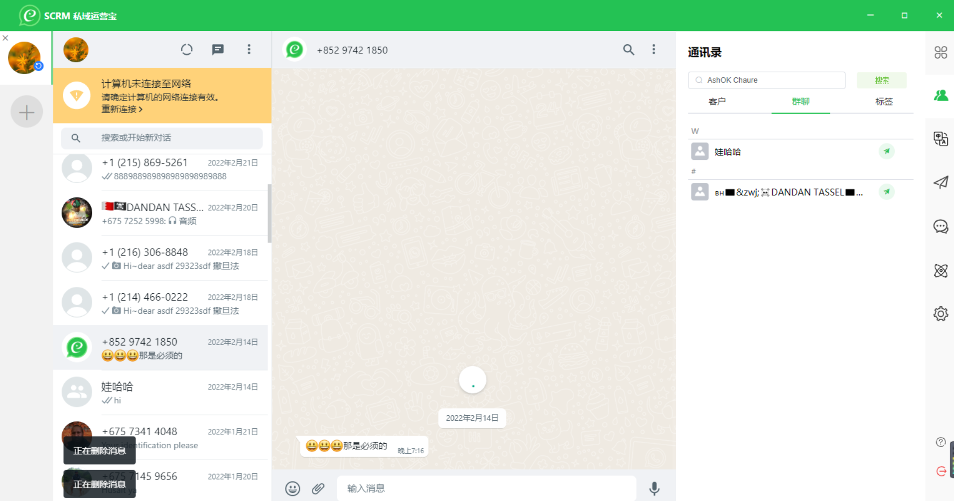
Task: Open chat with +1 (216) 306-8848
Action: tap(160, 258)
